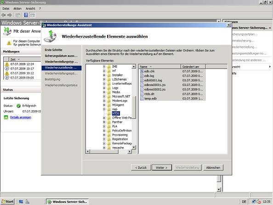Click the Weiter > button
Image resolution: width=273 pixels, height=205 pixels.
click(162, 168)
